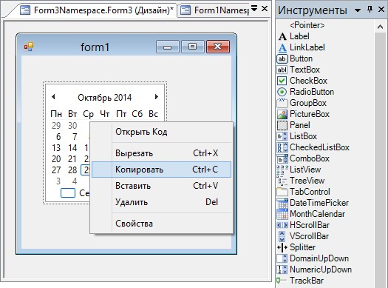388x288 pixels.
Task: Click the form1 window icon in the title bar
Action: 29,47
